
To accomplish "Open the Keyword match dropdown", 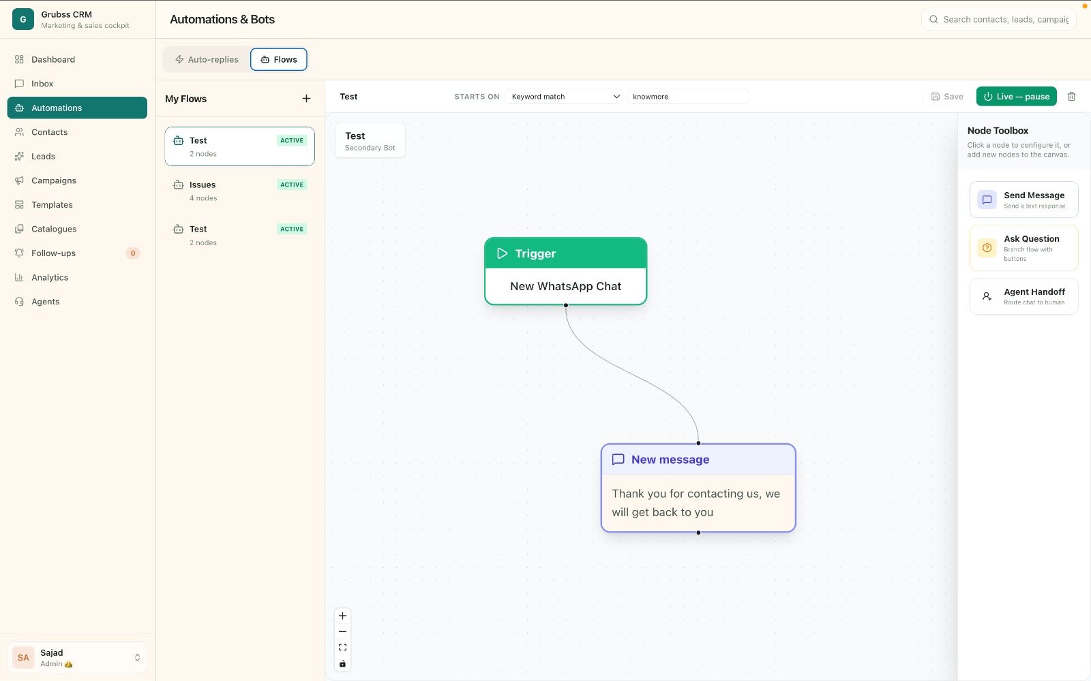I will tap(565, 97).
